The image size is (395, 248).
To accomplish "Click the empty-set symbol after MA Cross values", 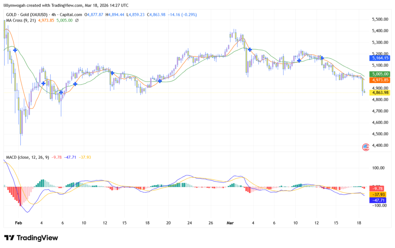I will (x=77, y=20).
